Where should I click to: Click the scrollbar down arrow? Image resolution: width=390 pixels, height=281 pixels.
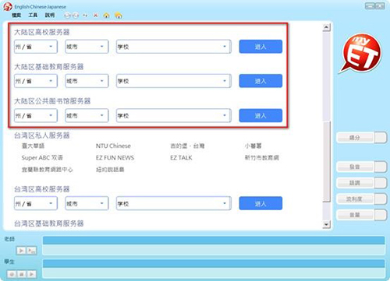pyautogui.click(x=326, y=224)
